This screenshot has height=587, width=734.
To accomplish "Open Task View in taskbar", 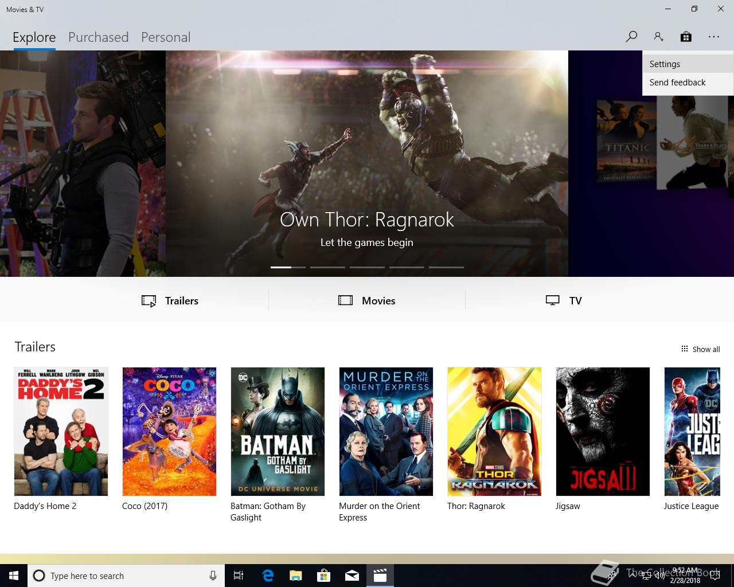I will click(x=239, y=576).
